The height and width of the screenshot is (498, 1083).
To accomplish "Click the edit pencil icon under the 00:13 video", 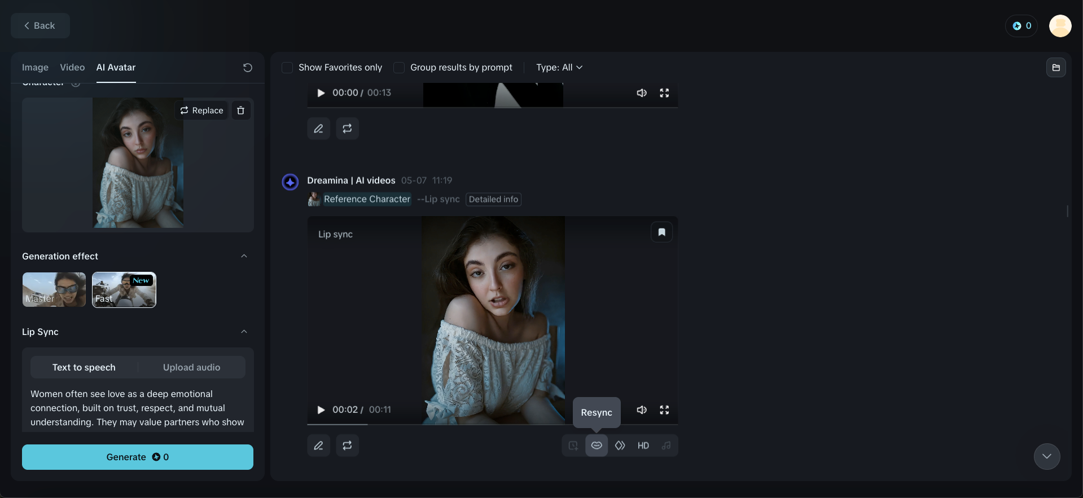I will coord(319,129).
